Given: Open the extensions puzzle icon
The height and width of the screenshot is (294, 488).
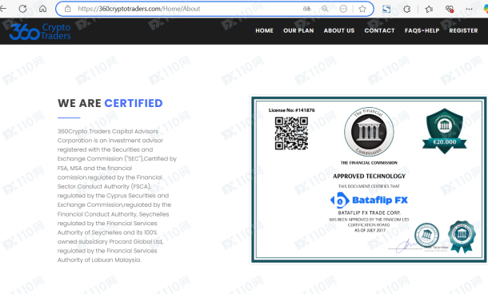Looking at the screenshot, I should pos(406,9).
